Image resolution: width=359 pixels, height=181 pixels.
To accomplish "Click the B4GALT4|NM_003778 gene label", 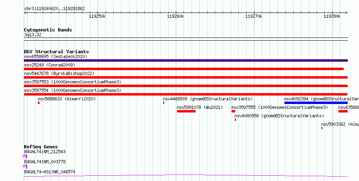I will pyautogui.click(x=45, y=162).
